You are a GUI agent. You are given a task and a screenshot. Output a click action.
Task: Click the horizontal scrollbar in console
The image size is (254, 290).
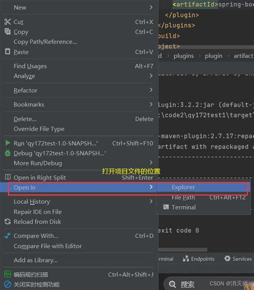(183, 250)
